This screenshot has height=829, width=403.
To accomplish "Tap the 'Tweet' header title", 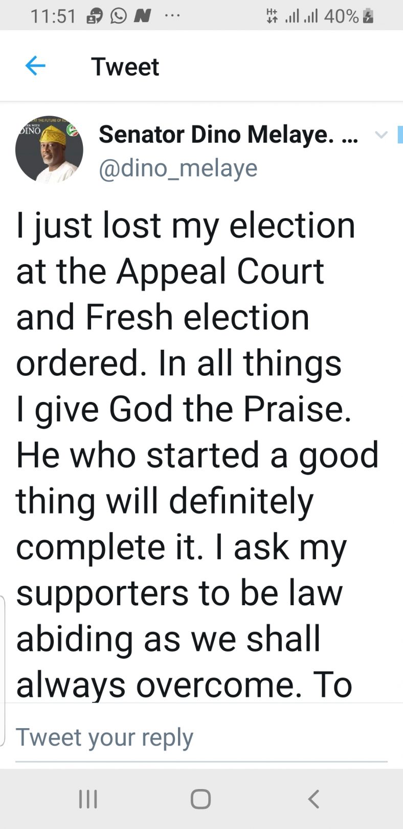I will (x=125, y=67).
